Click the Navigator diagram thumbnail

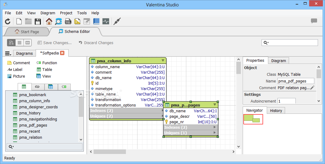(x=253, y=119)
